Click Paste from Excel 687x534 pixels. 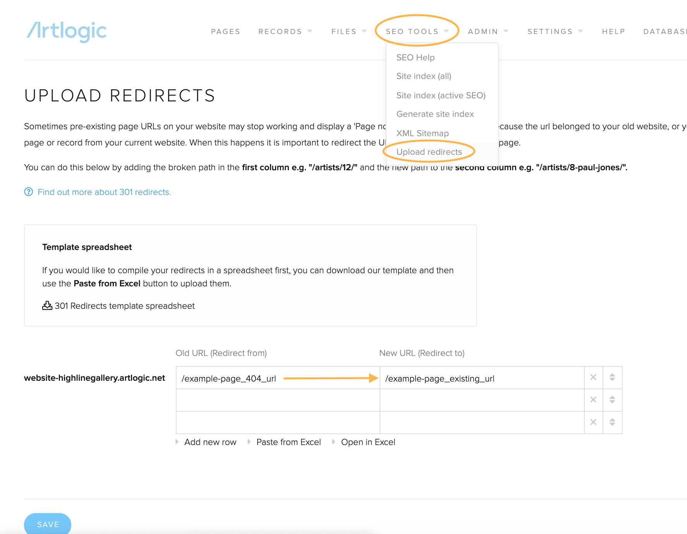[289, 442]
